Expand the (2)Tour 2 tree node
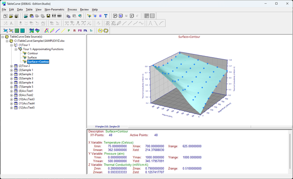Image resolution: width=293 pixels, height=179 pixels. (x=11, y=66)
